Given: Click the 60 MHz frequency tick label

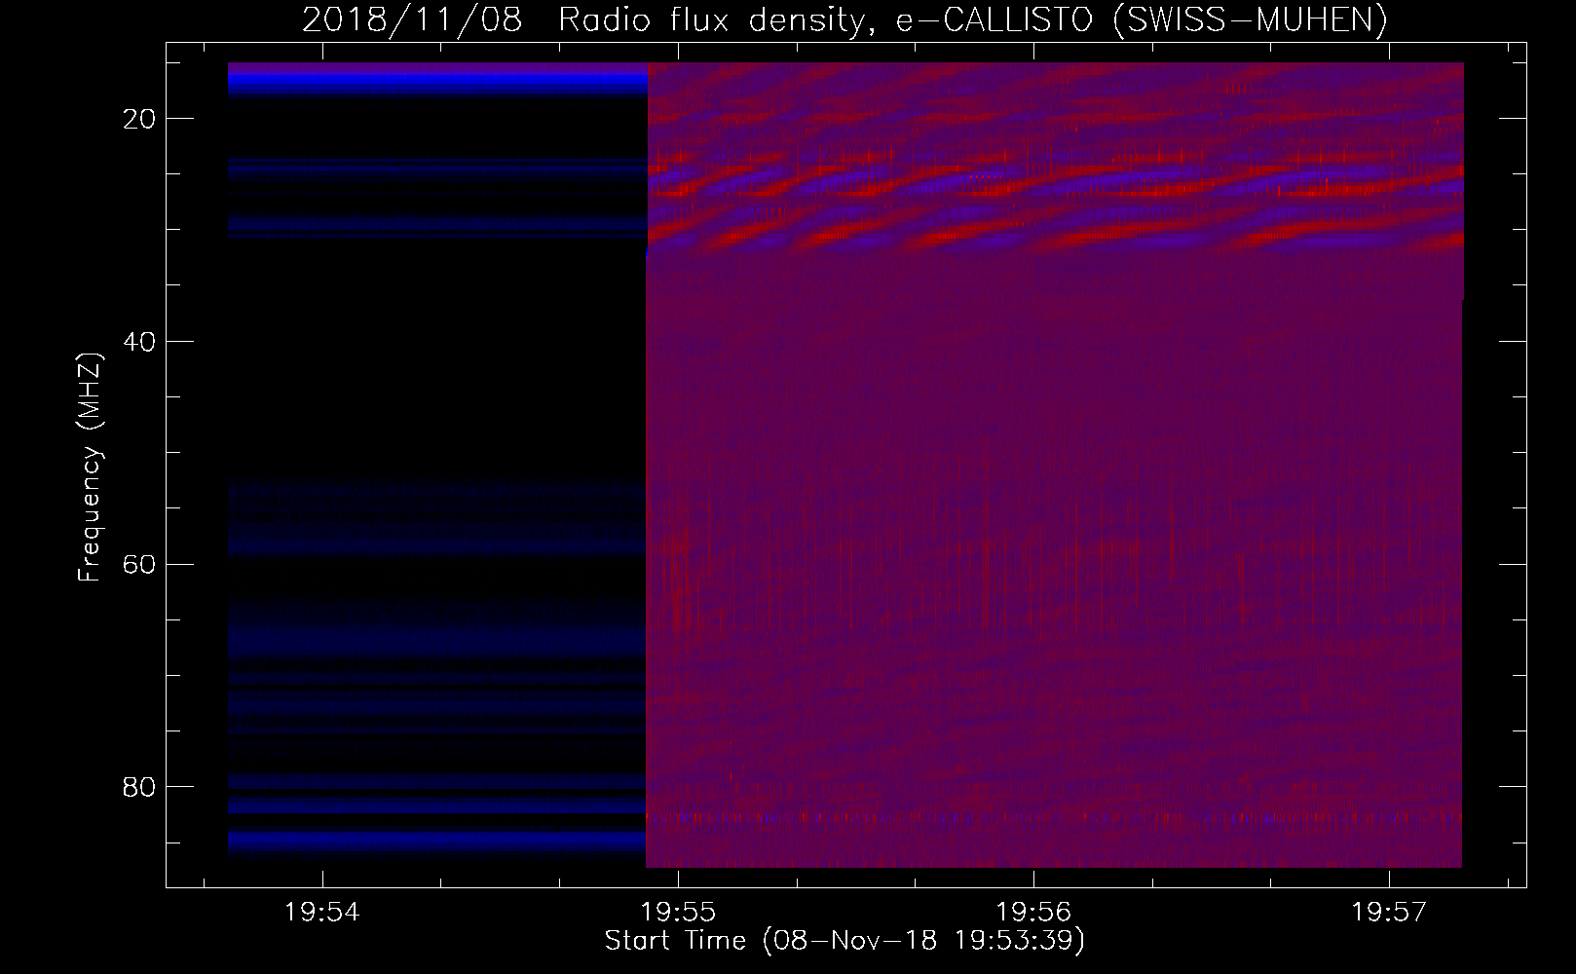Looking at the screenshot, I should [x=139, y=565].
